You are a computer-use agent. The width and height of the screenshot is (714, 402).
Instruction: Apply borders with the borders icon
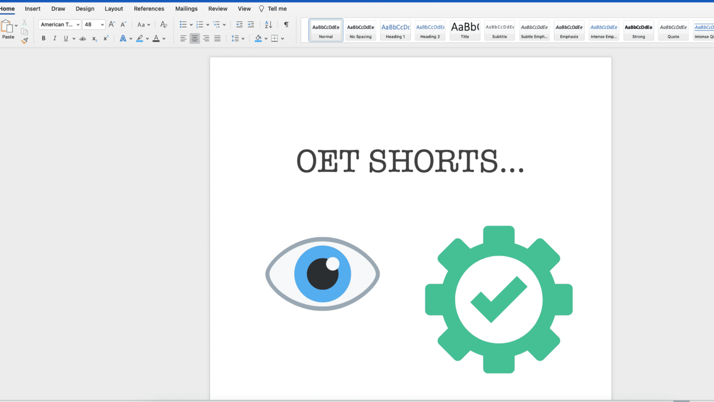(x=275, y=39)
